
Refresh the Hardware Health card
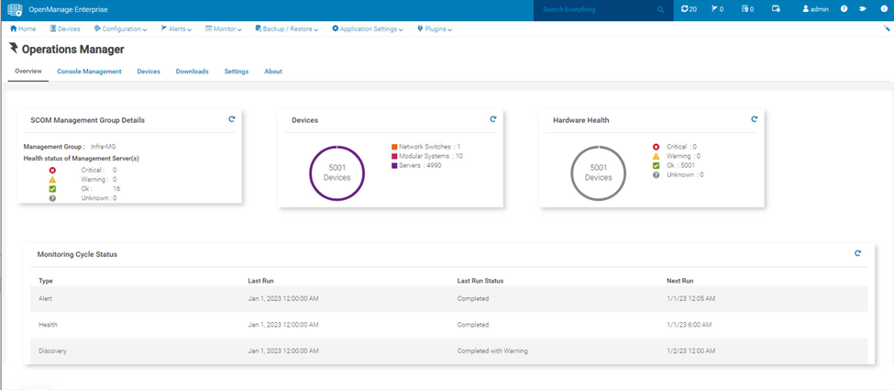[755, 119]
